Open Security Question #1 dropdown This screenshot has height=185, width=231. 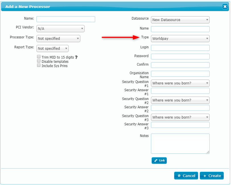pos(180,83)
